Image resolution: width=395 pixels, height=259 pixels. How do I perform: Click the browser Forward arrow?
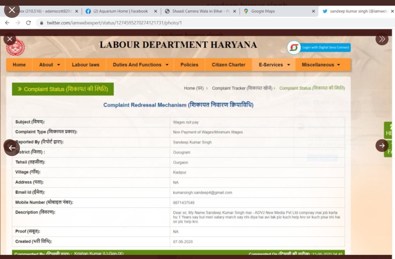17,23
